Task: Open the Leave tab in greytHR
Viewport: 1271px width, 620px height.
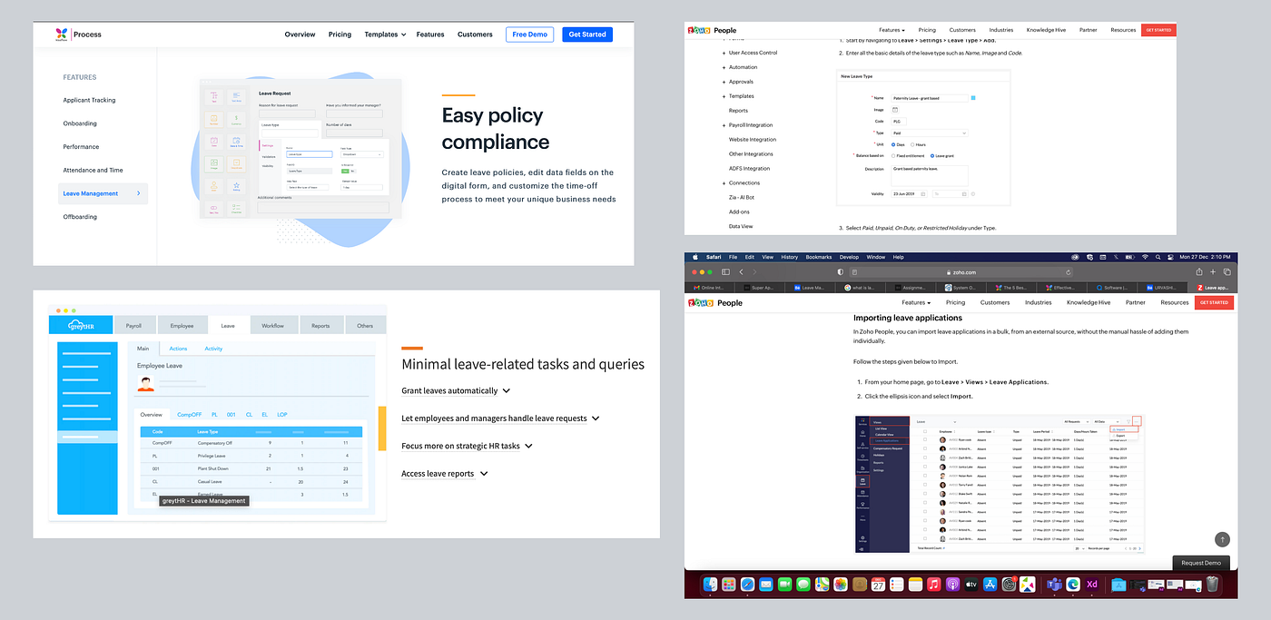Action: click(x=228, y=325)
